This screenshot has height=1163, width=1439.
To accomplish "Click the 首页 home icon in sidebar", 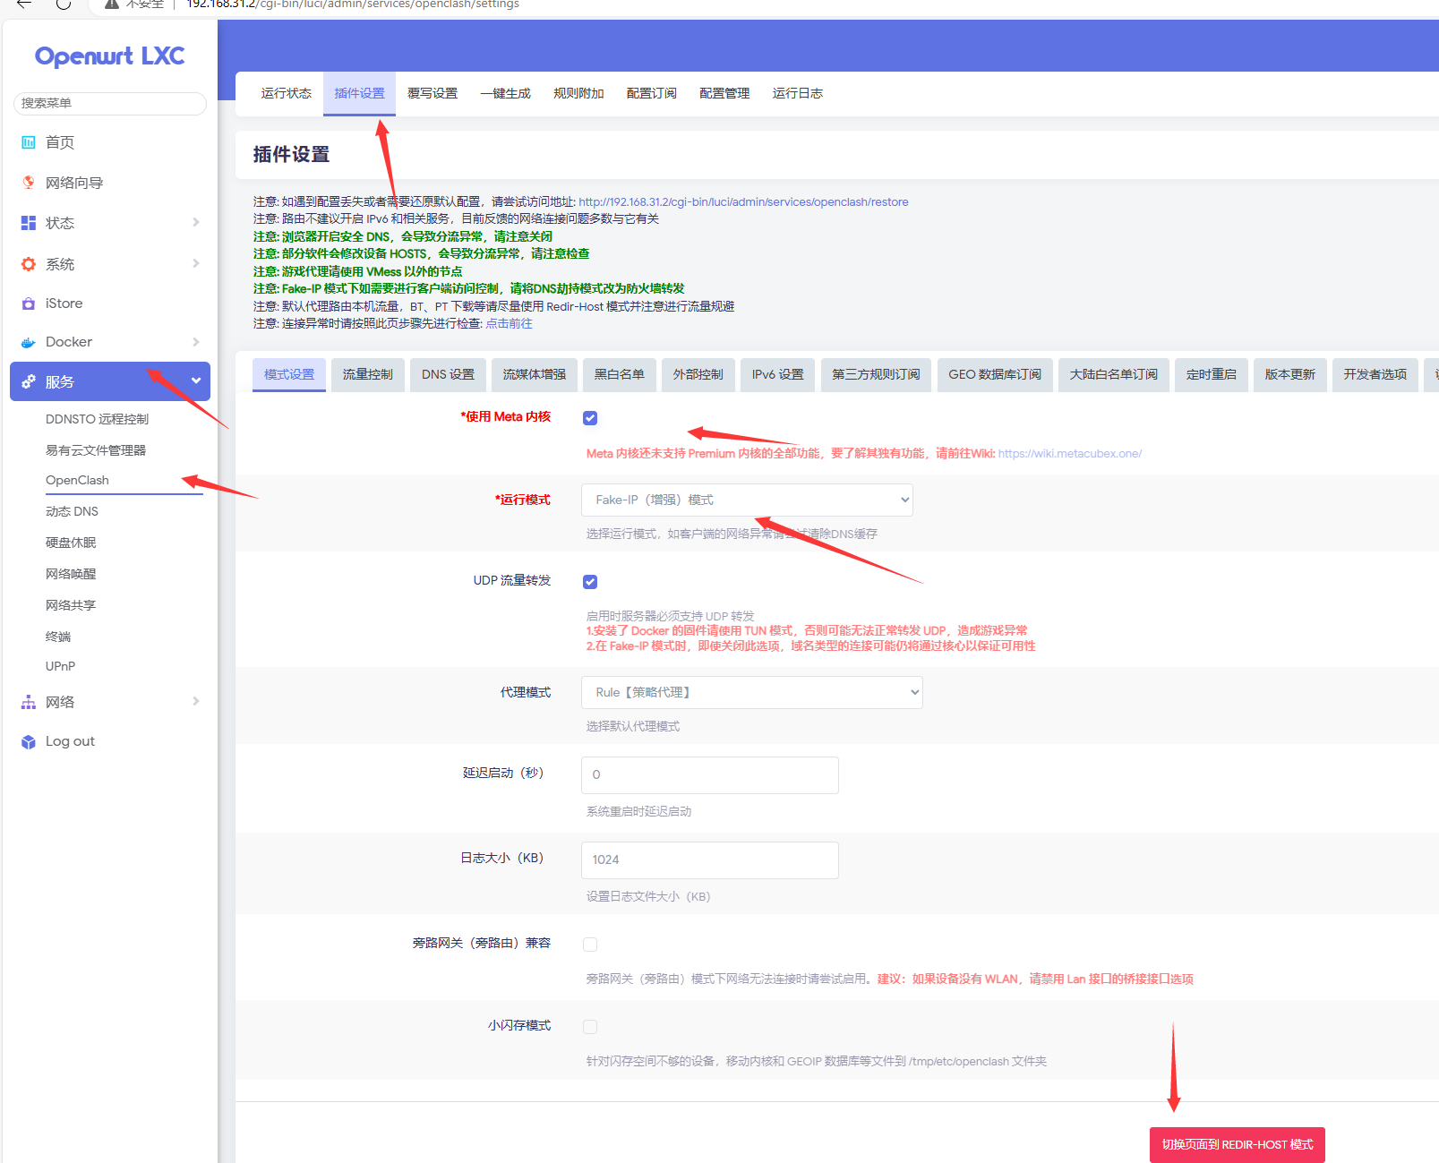I will [x=29, y=142].
